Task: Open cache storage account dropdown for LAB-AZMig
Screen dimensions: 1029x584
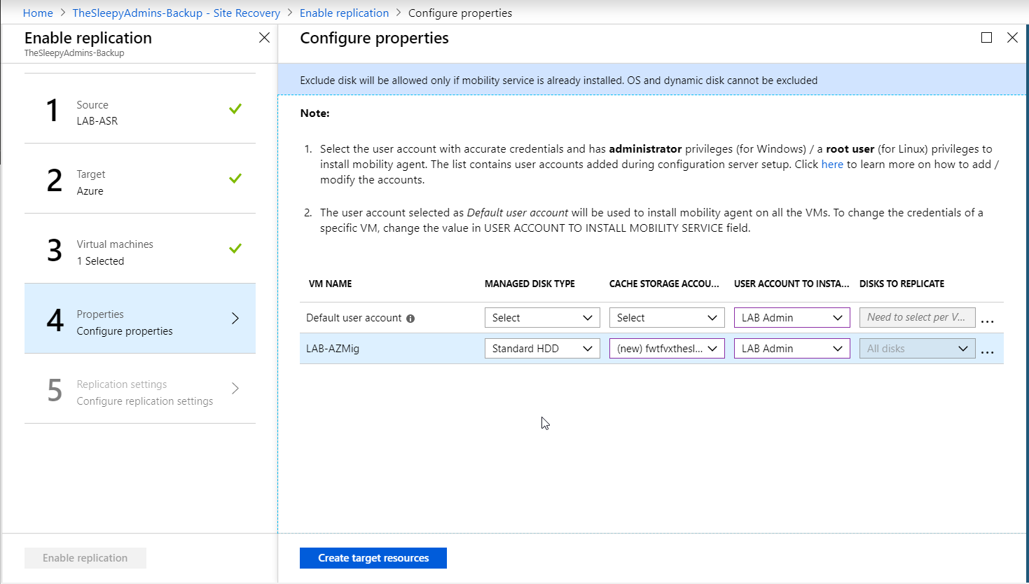Action: (x=667, y=349)
